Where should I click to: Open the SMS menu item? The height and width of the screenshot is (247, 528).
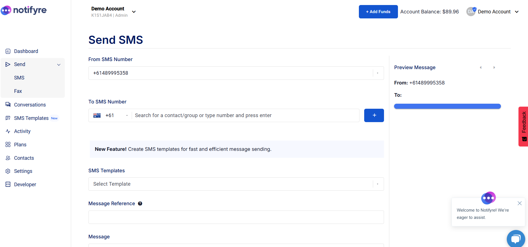19,78
